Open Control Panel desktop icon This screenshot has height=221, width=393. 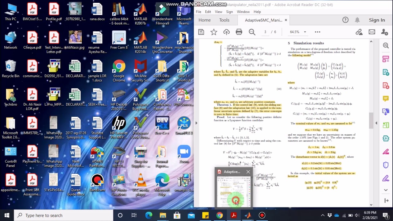click(x=10, y=156)
